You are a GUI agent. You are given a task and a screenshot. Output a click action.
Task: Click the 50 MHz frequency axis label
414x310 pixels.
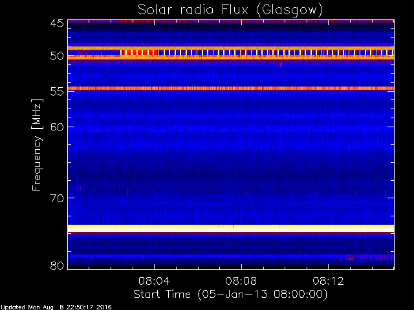57,56
